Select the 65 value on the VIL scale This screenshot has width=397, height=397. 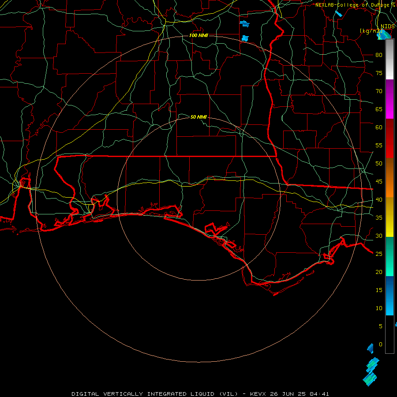click(379, 109)
